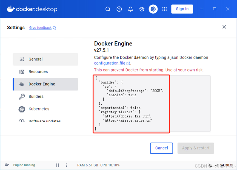
Task: Open the Software updates section
Action: click(45, 120)
